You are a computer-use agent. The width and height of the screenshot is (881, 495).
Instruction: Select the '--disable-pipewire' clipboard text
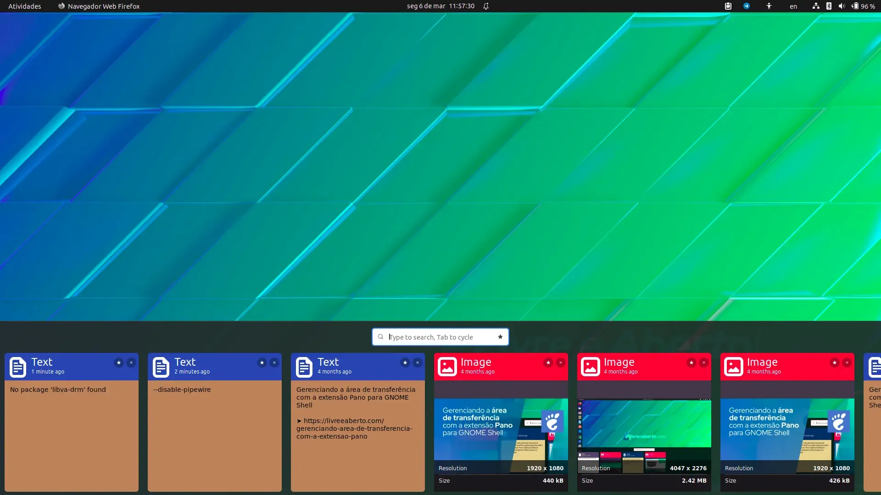(x=182, y=390)
